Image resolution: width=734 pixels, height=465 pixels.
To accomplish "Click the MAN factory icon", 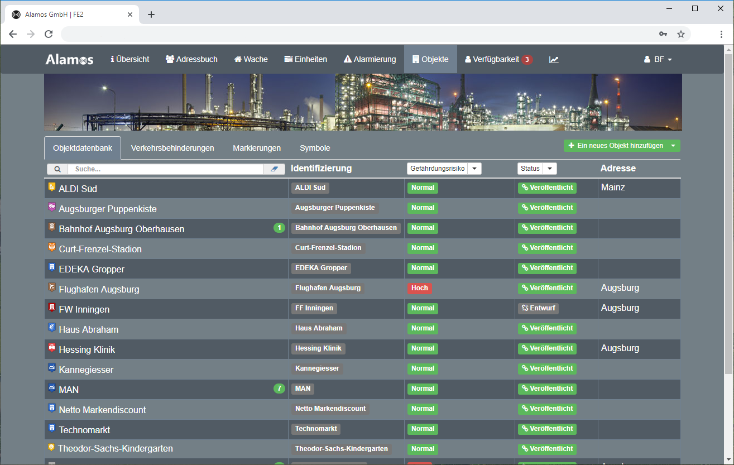I will 52,388.
